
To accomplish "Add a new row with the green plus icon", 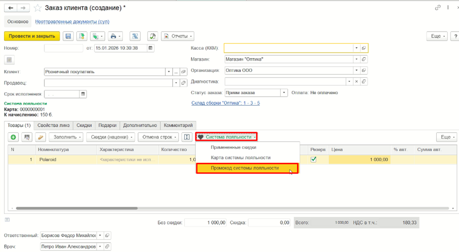I will click(13, 137).
